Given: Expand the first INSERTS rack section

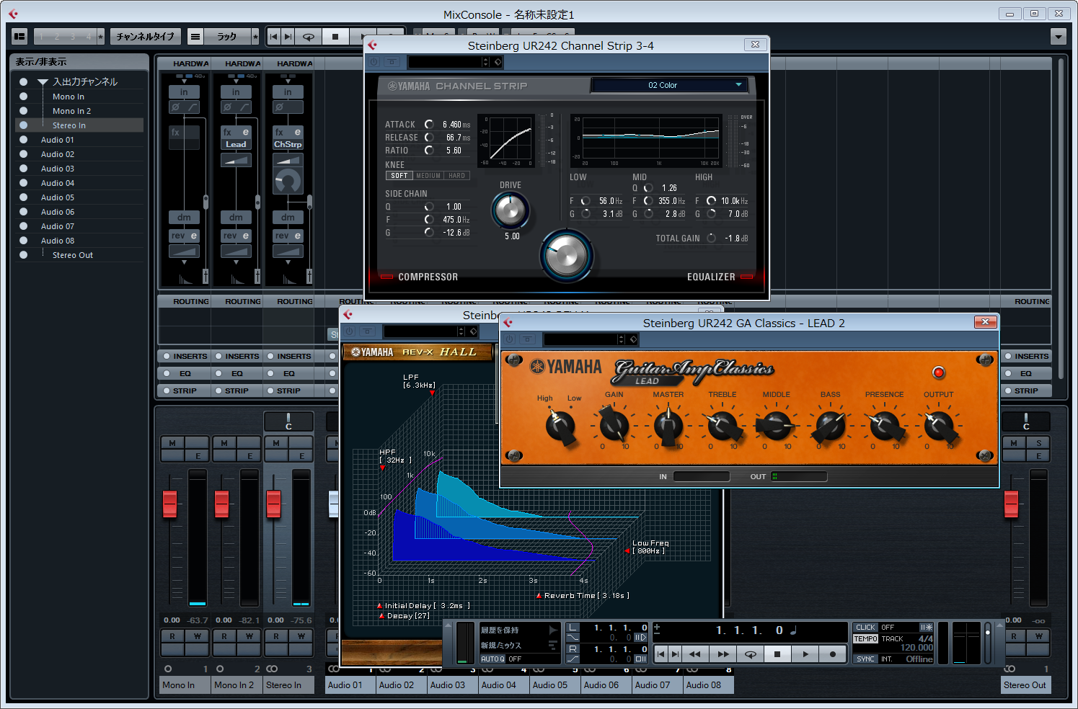Looking at the screenshot, I should [x=184, y=356].
